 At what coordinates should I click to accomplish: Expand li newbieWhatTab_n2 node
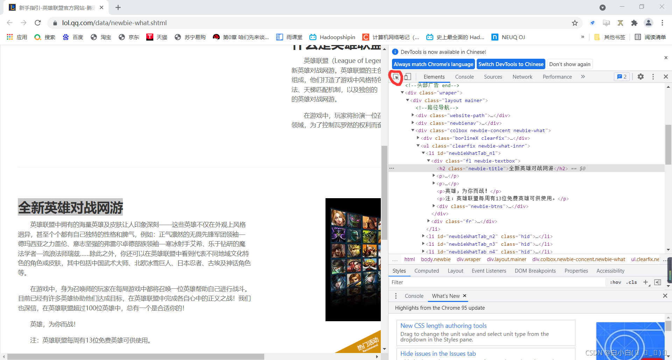[423, 236]
